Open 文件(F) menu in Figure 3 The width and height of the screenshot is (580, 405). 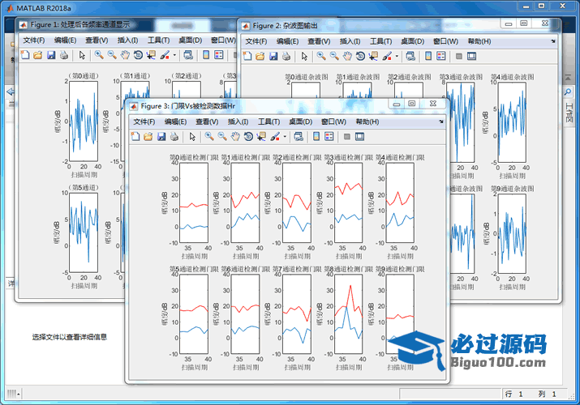(144, 122)
